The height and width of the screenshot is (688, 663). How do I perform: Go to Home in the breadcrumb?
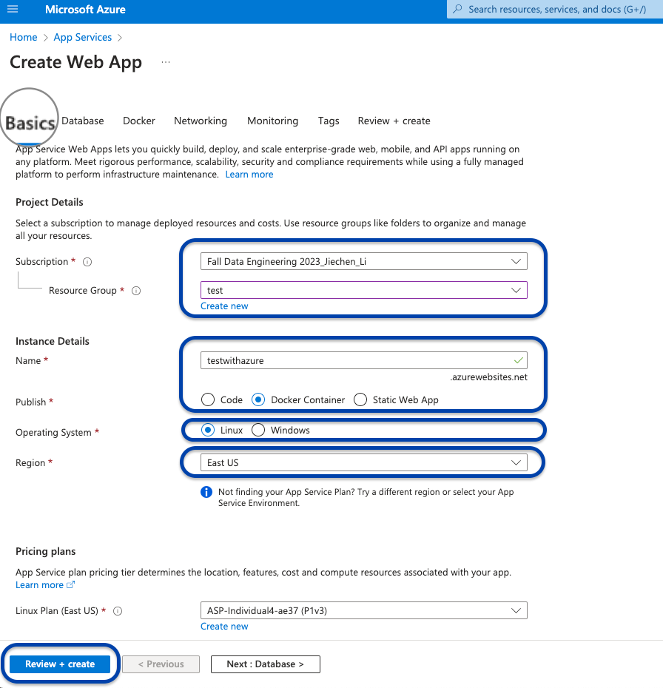[23, 37]
